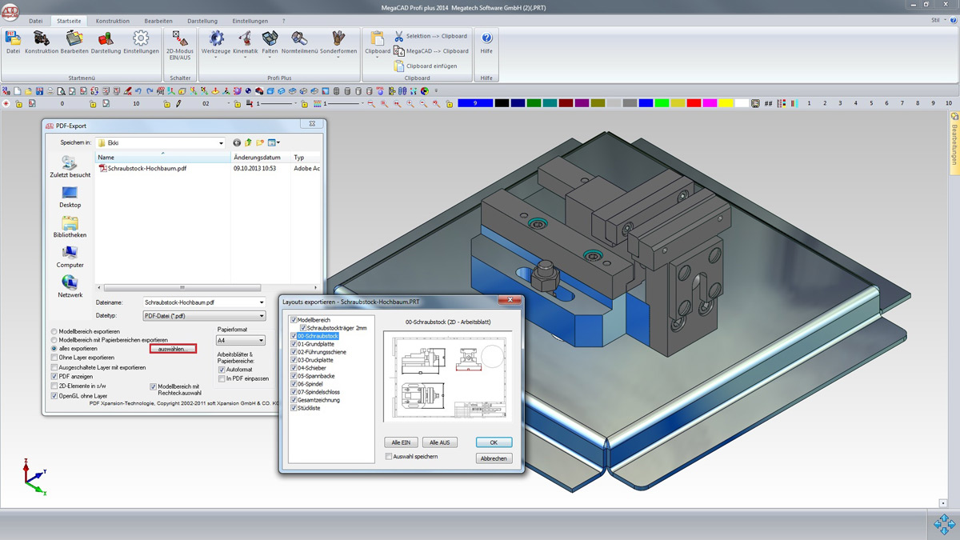Enable the Auswahl speichern checkbox
The height and width of the screenshot is (540, 960).
[389, 457]
